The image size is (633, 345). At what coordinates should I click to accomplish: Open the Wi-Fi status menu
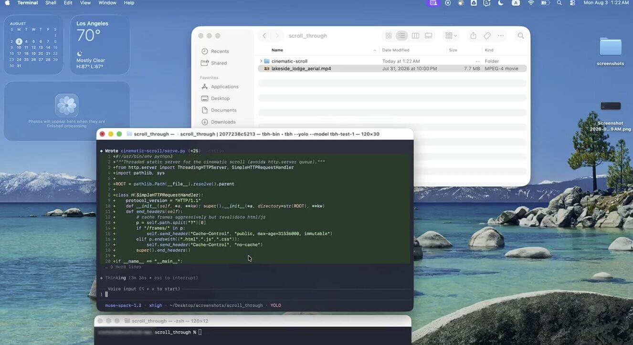point(531,3)
